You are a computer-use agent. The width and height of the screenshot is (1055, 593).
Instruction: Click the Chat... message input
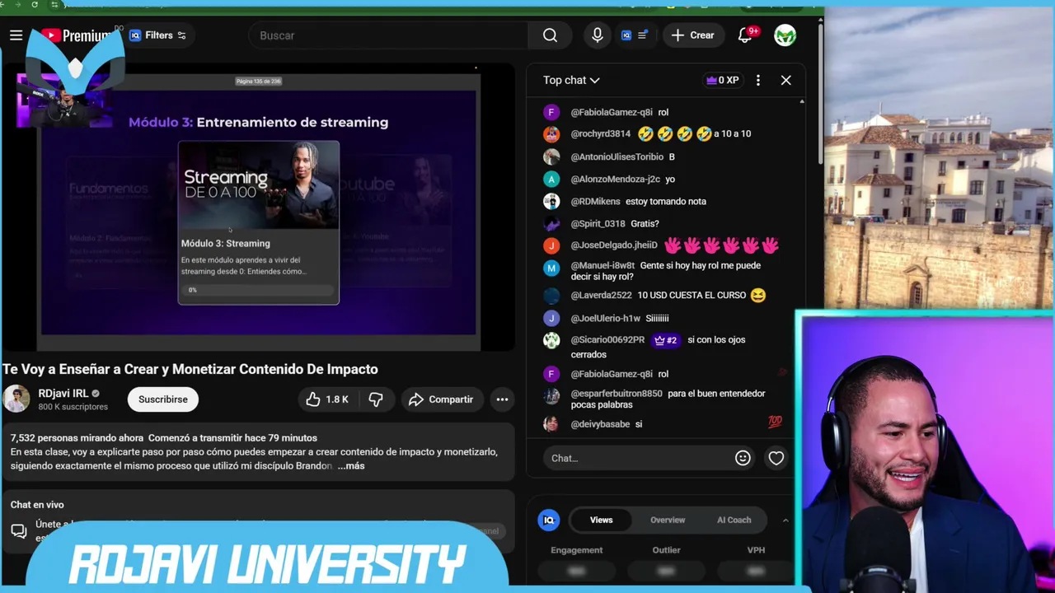point(636,458)
